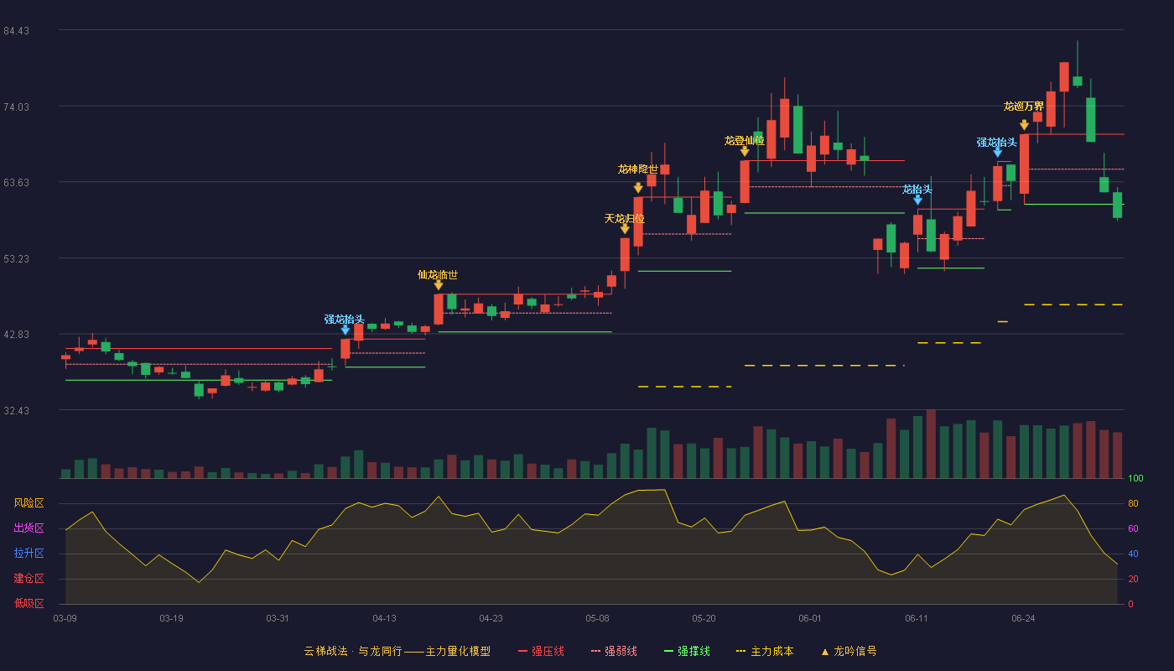Select the 龙神降世 signal label
Screen dimensions: 1174x671
[638, 169]
